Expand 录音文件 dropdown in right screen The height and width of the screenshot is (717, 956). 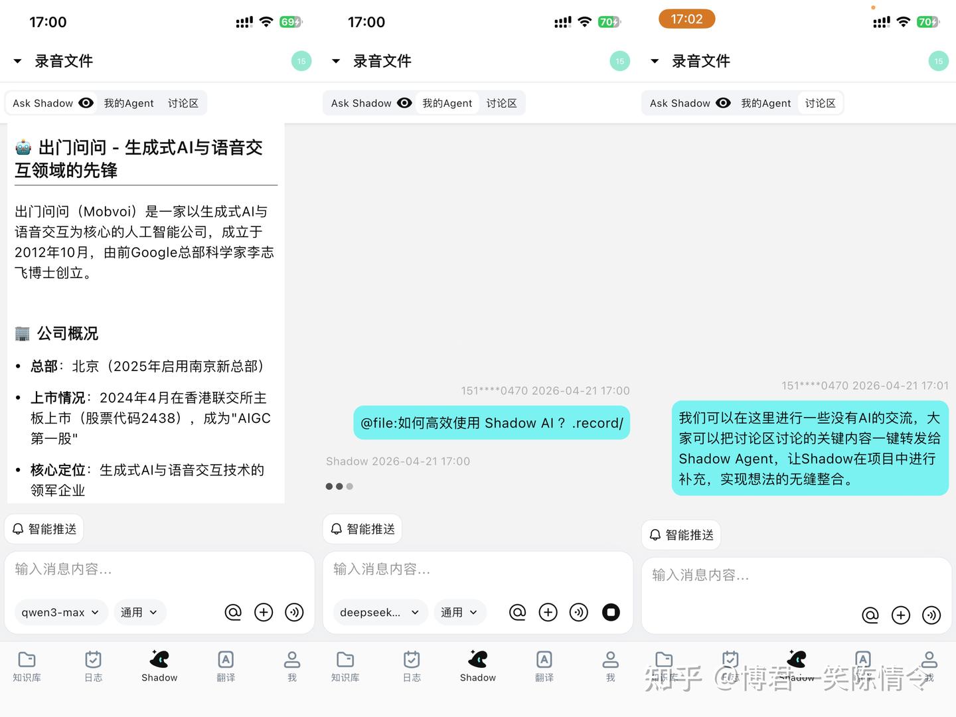click(655, 61)
